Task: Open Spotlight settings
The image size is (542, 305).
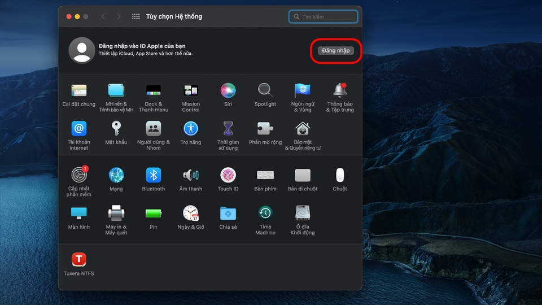Action: coord(265,91)
